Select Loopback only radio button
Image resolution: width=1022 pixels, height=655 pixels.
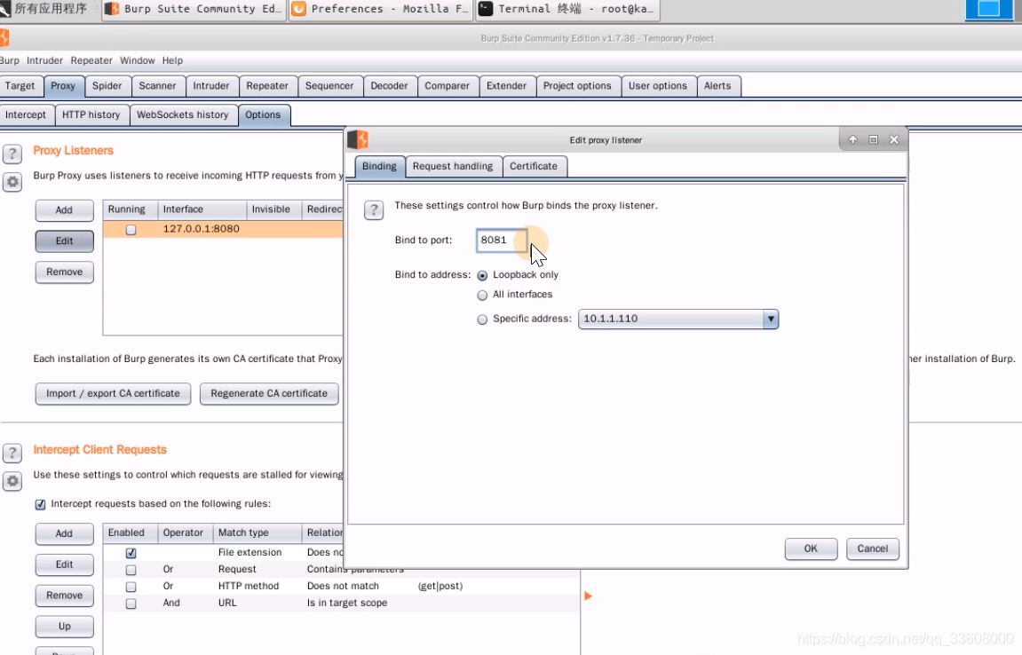[482, 275]
